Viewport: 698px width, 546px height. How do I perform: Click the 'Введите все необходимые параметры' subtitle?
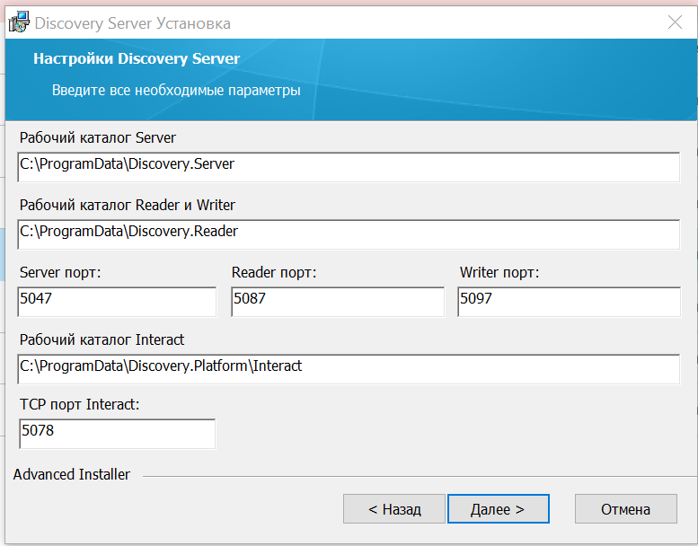point(176,91)
